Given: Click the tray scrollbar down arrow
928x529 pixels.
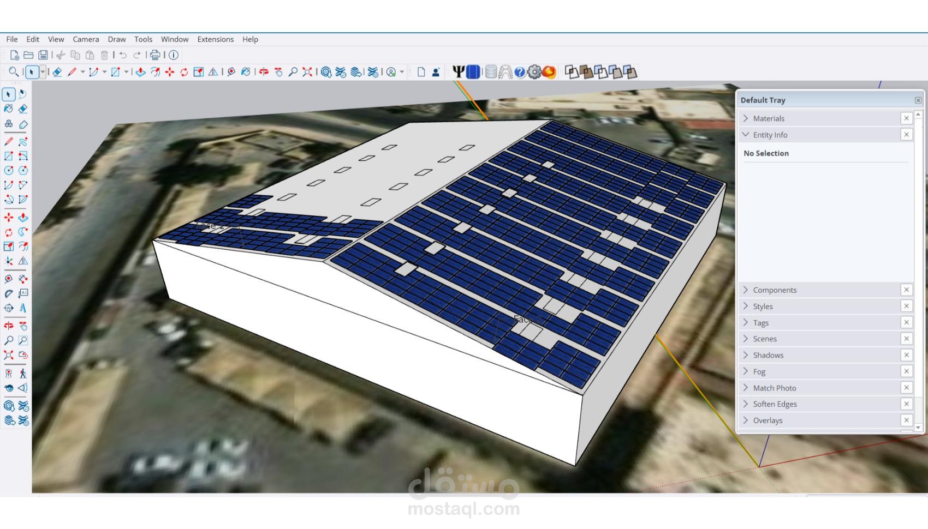Looking at the screenshot, I should point(918,428).
